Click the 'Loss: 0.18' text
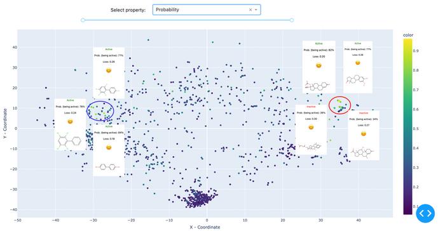445x231 pixels. [x=109, y=139]
